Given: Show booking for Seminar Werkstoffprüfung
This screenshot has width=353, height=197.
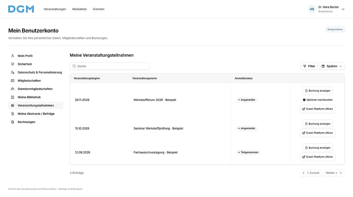Looking at the screenshot, I should coord(317,124).
